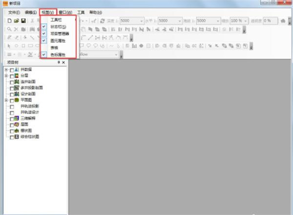This screenshot has width=293, height=215.
Task: Select the arrow pointer tool
Action: coord(9,46)
